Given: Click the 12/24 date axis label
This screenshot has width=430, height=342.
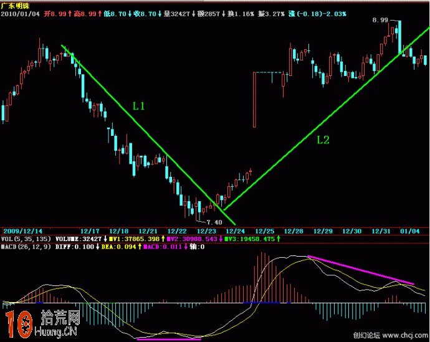Looking at the screenshot, I should pos(236,231).
